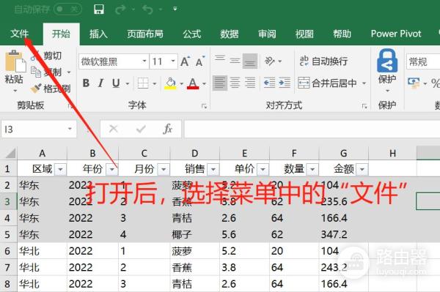440x292 pixels.
Task: Apply the red font color A
Action: click(x=193, y=83)
